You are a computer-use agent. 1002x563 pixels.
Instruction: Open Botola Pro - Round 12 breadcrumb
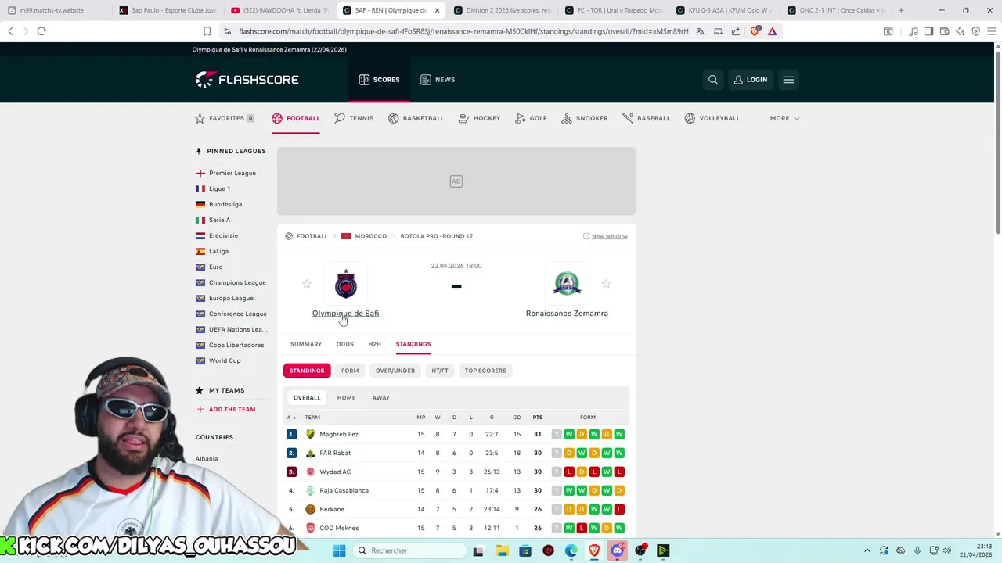437,236
